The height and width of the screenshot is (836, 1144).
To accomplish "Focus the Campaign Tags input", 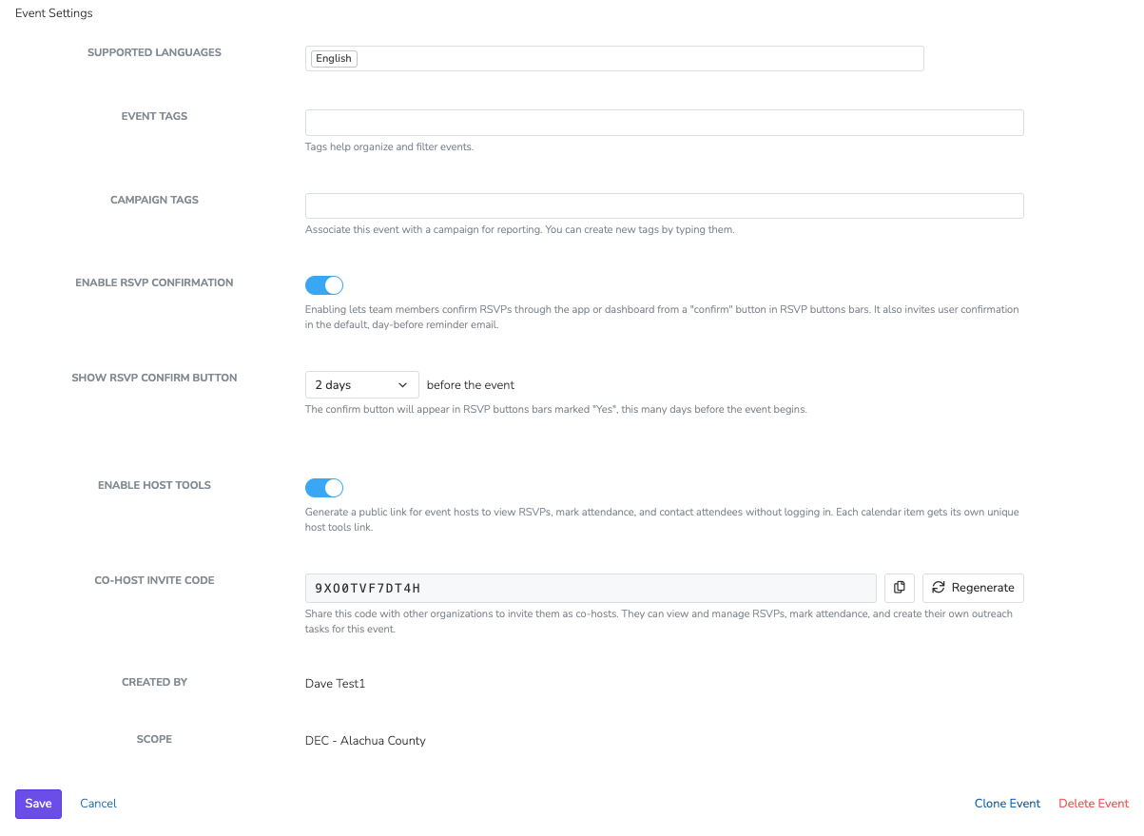I will [x=665, y=206].
